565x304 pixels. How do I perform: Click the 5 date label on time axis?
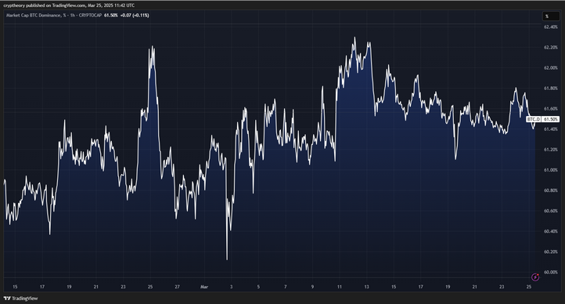258,287
